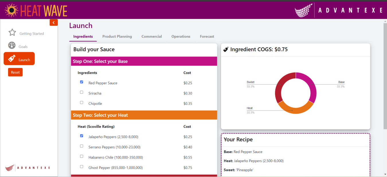387x177 pixels.
Task: Check the Ghost Pepper checkbox
Action: click(82, 167)
